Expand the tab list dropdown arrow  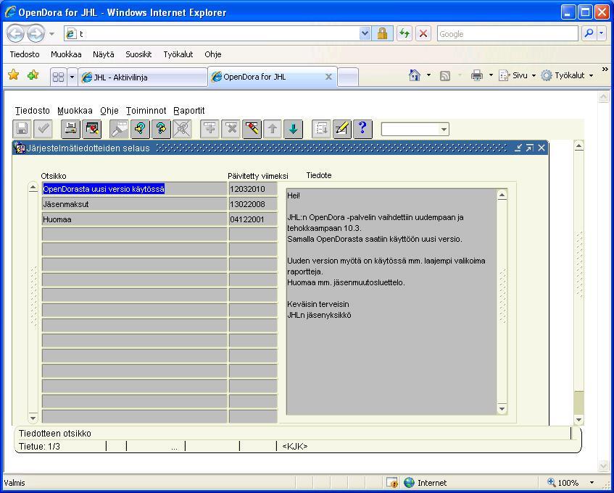coord(72,77)
